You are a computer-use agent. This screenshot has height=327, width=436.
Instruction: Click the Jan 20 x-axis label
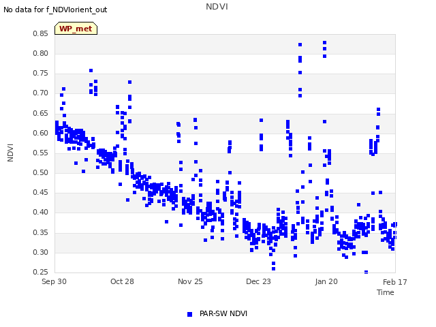point(326,281)
